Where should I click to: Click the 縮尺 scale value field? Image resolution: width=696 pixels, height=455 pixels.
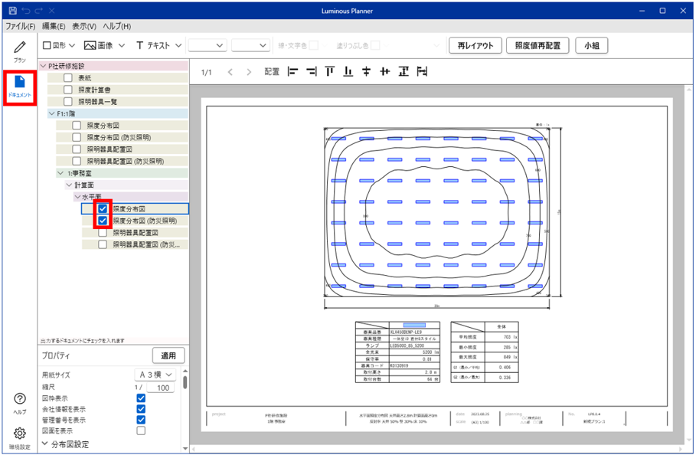tap(161, 388)
